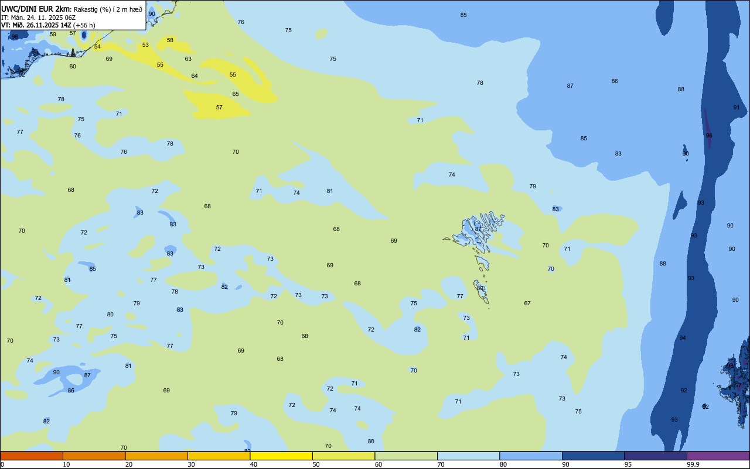The image size is (750, 469).
Task: Click the legend tick label 30
Action: click(191, 464)
